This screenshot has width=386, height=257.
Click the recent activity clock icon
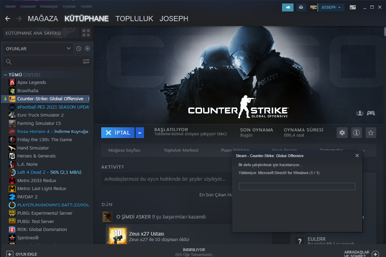(79, 49)
